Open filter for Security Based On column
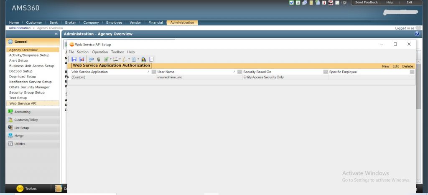Image resolution: width=428 pixels, height=195 pixels. (x=325, y=72)
